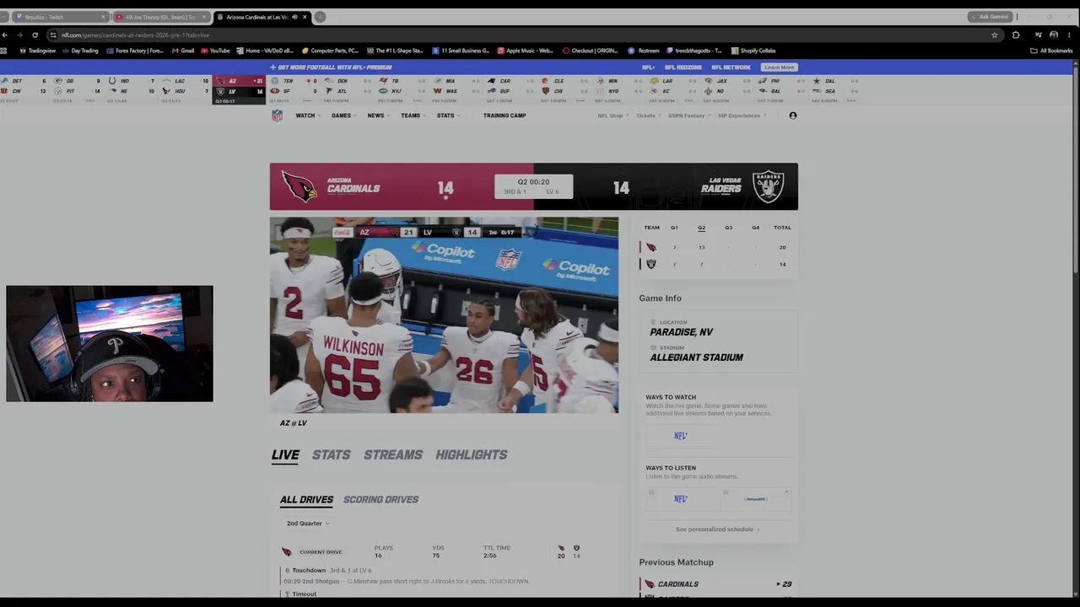Open the Tickets link
This screenshot has width=1080, height=607.
647,115
